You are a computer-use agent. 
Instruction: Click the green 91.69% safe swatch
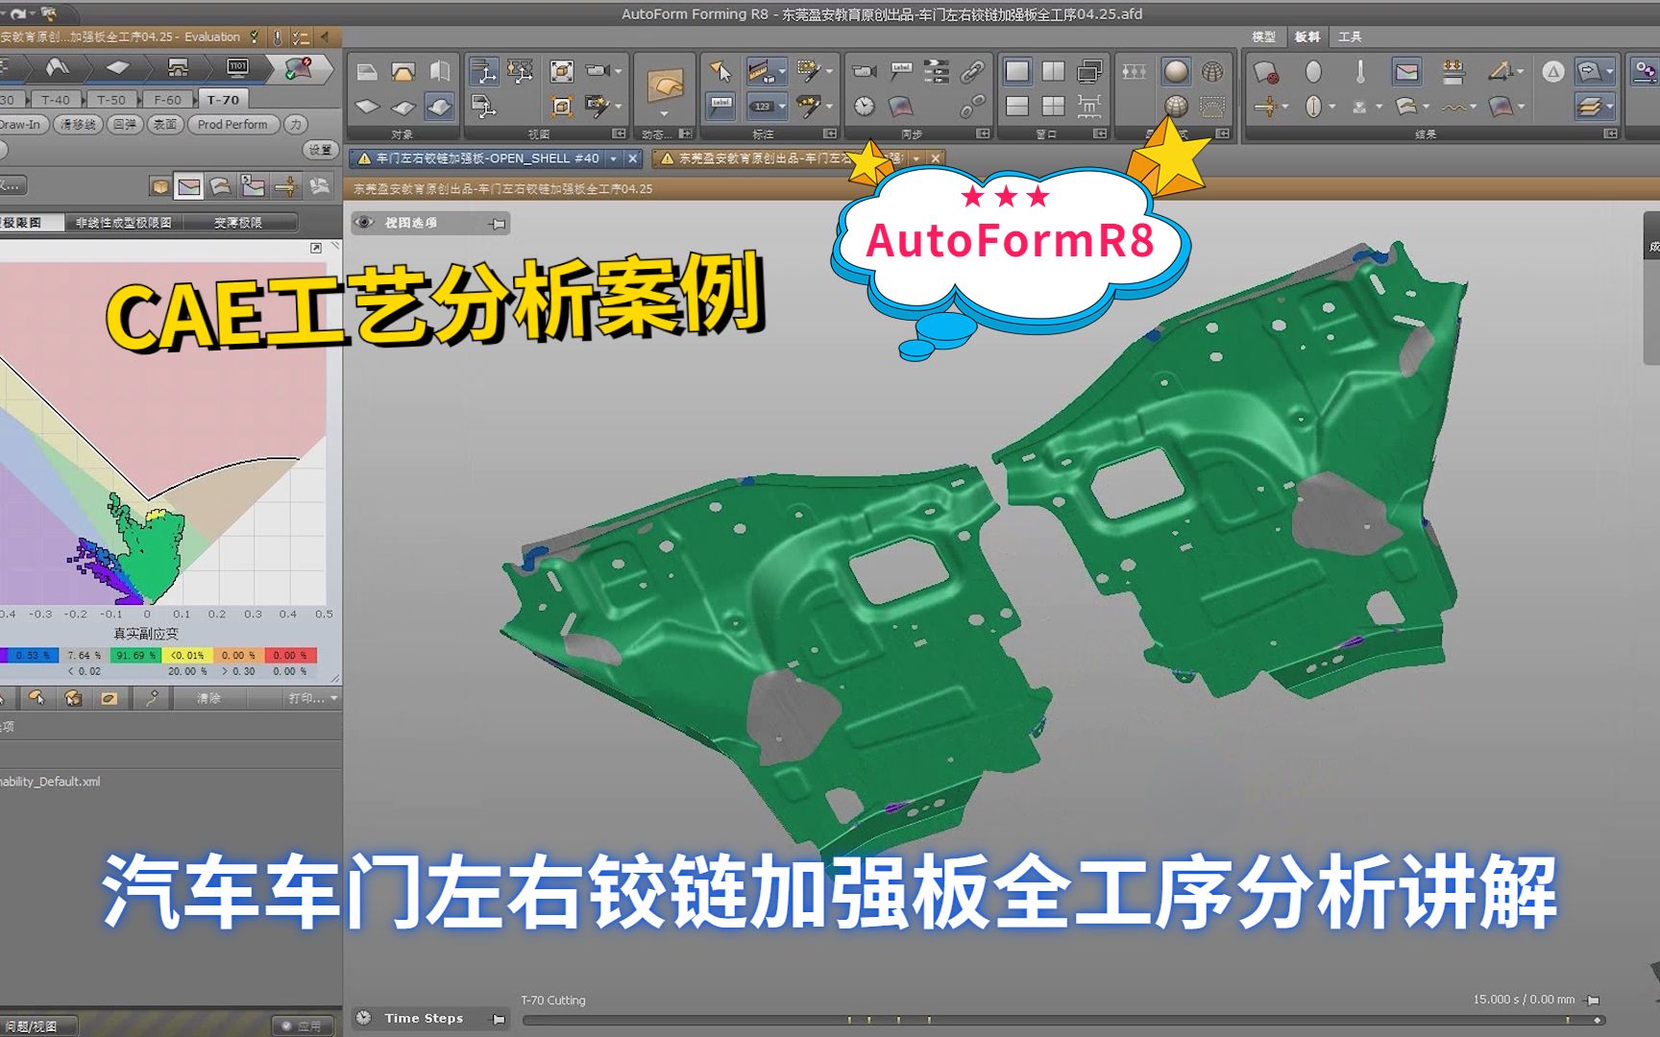(135, 656)
